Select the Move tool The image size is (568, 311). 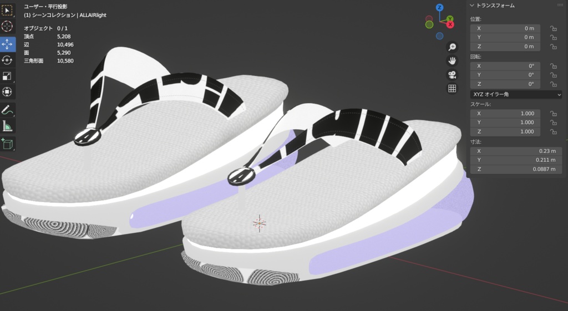point(7,44)
